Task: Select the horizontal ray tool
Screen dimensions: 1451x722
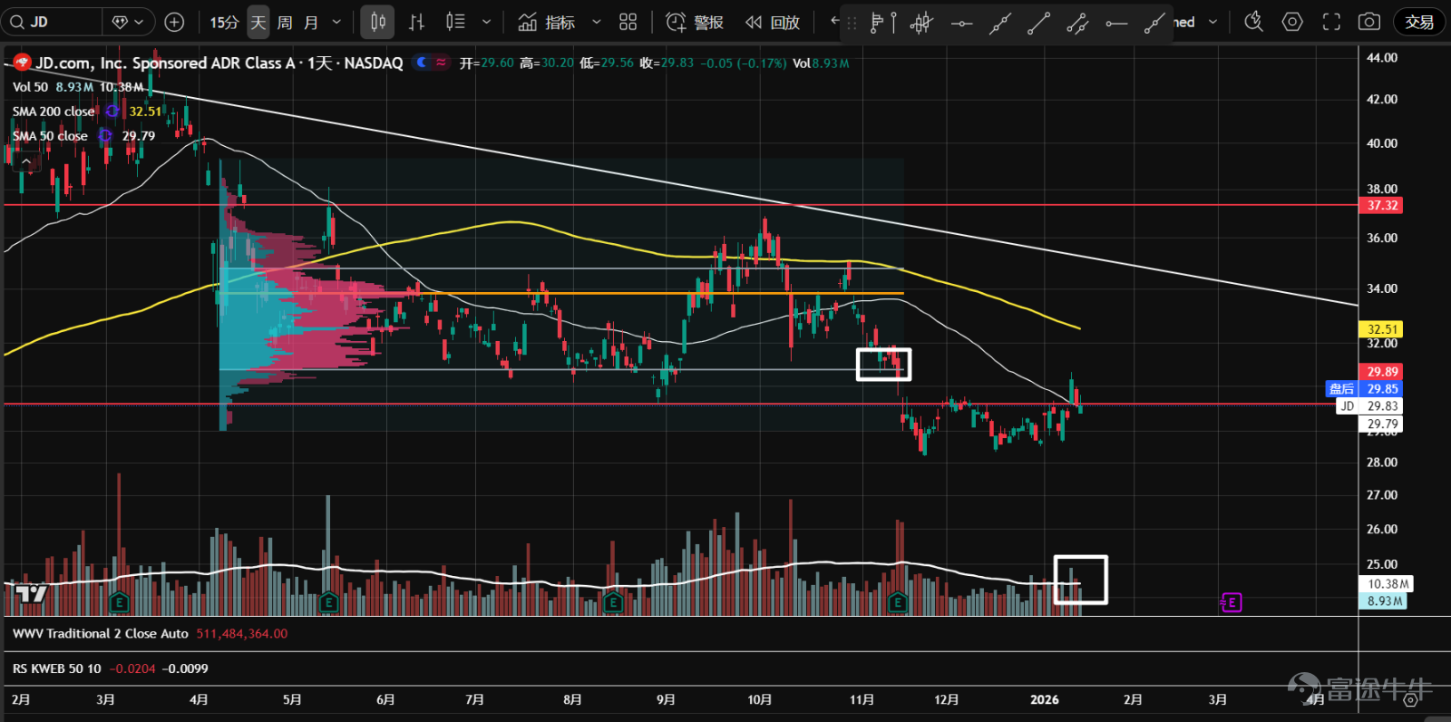Action: tap(1116, 23)
